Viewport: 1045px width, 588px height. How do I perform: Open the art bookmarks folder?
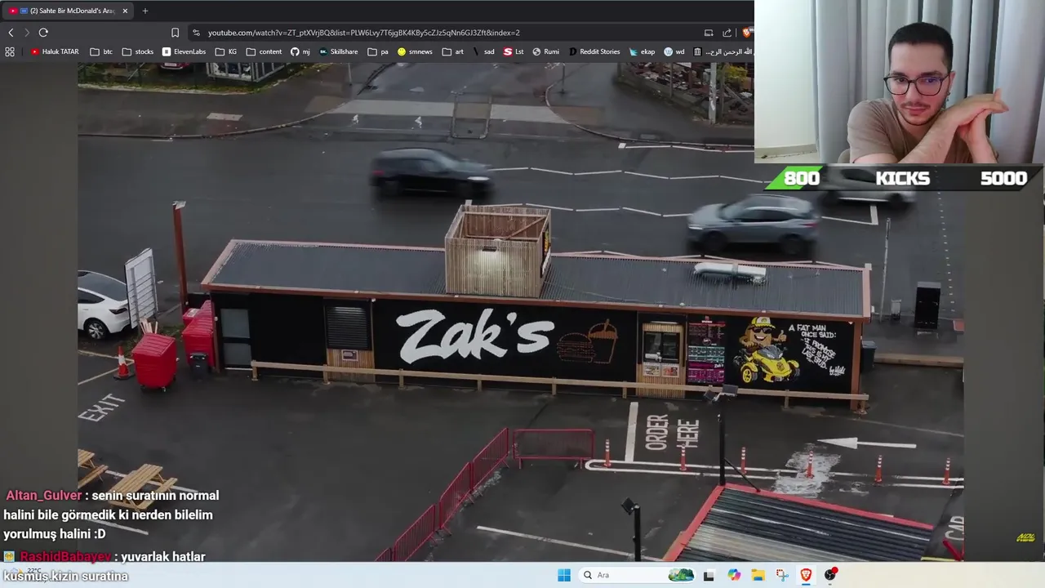pyautogui.click(x=453, y=51)
